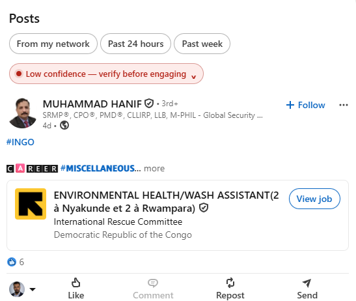
Task: Toggle the From my network filter
Action: click(53, 44)
